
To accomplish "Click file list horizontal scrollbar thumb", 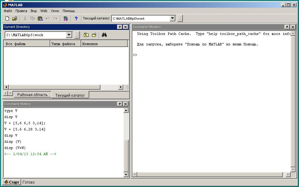I will tap(54, 87).
